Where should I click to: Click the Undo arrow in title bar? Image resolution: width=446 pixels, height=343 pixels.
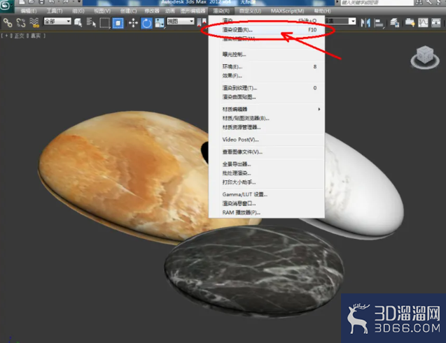point(52,2)
